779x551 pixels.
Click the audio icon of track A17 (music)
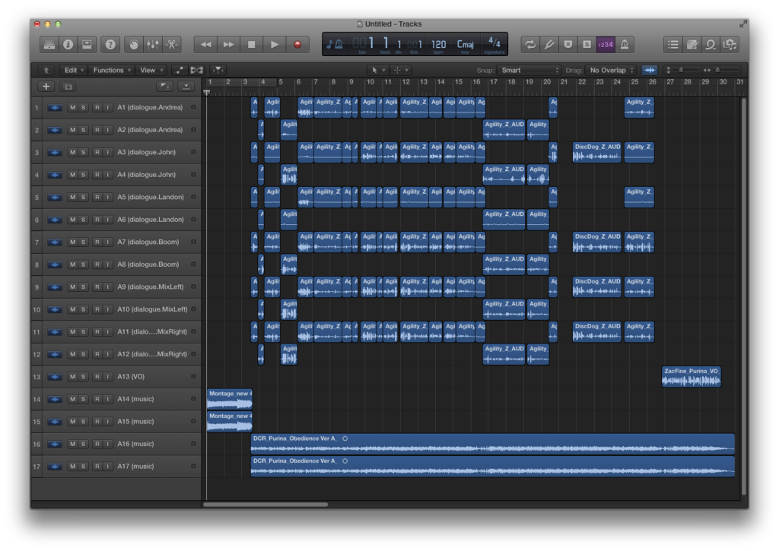pos(55,467)
